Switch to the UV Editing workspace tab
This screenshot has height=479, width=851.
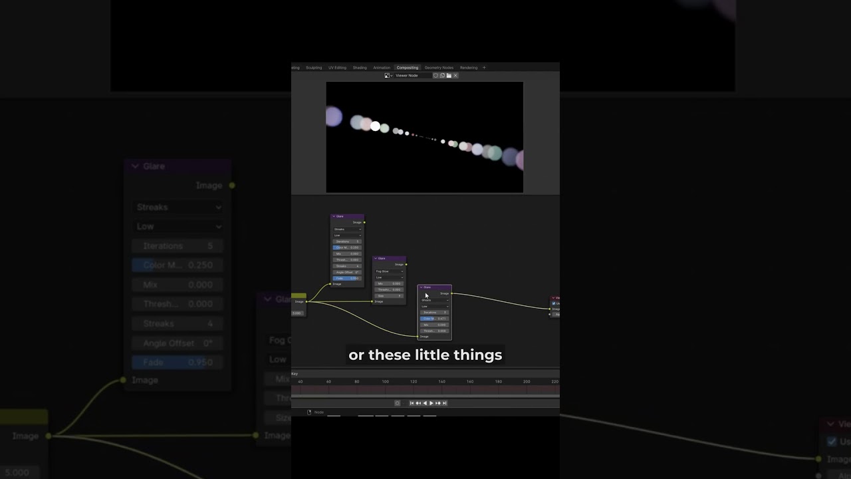(x=337, y=67)
